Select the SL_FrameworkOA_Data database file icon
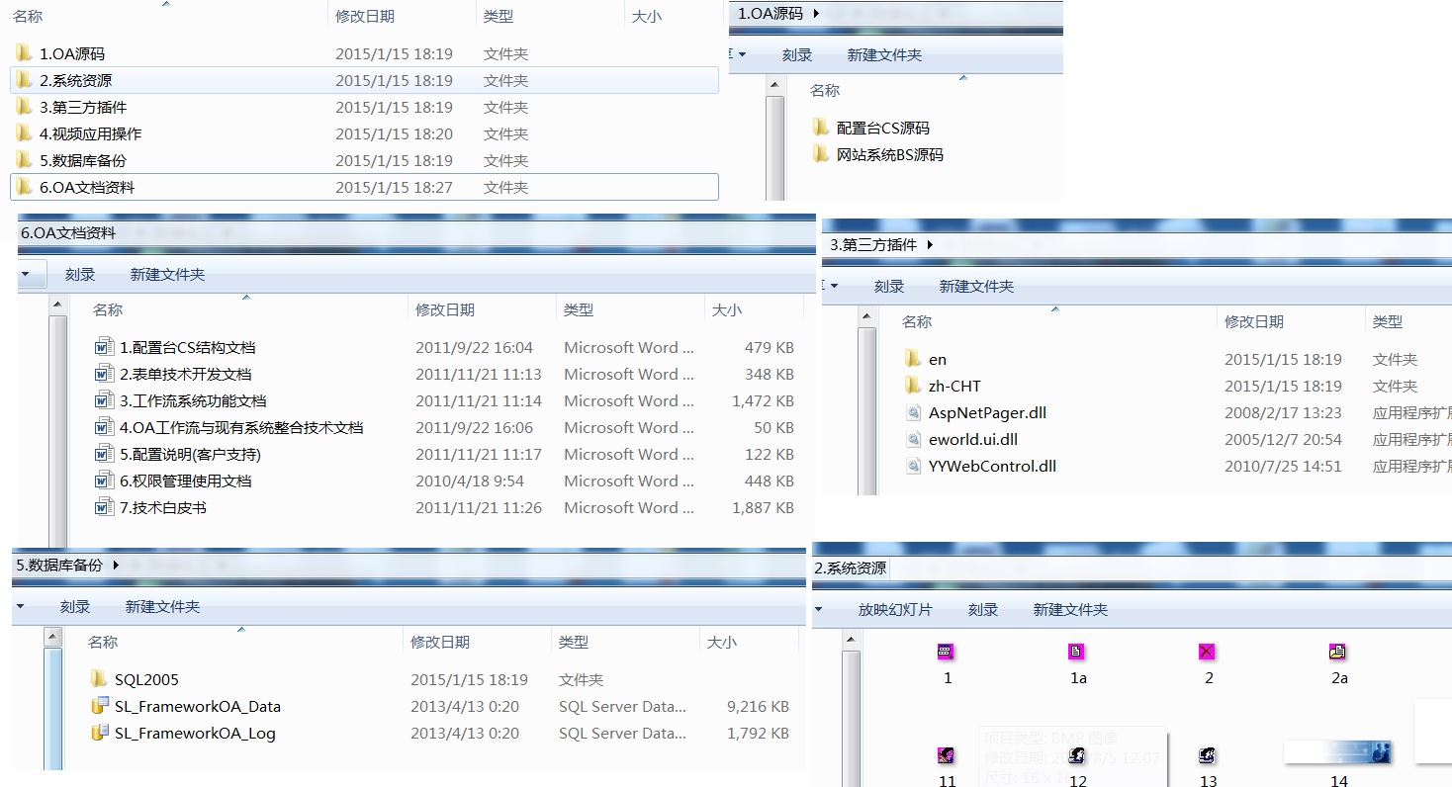 (x=99, y=706)
